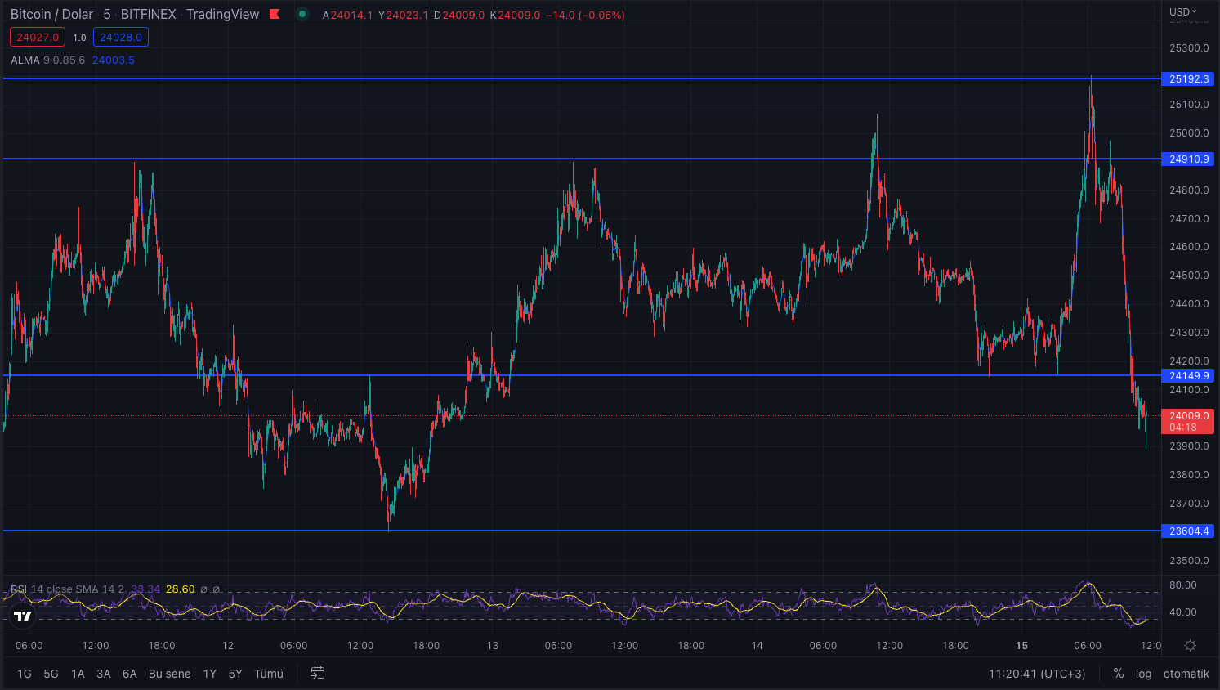Click the 24027.0 sell button
This screenshot has width=1220, height=690.
37,37
